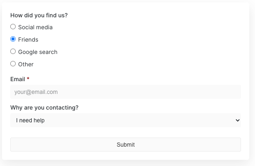Click the right end of the Email field

pyautogui.click(x=236, y=92)
